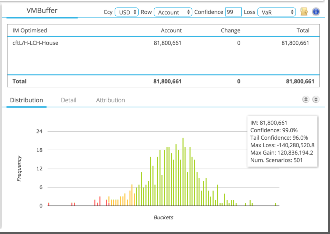This screenshot has height=234, width=330.
Task: Click the Total column header
Action: click(303, 30)
